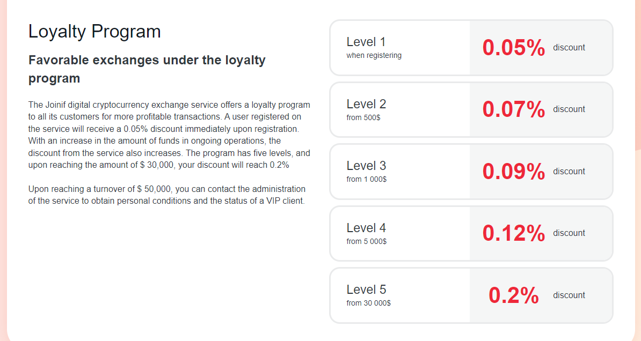Viewport: 641px width, 341px height.
Task: Click the 'from 500$' caption
Action: pyautogui.click(x=363, y=117)
